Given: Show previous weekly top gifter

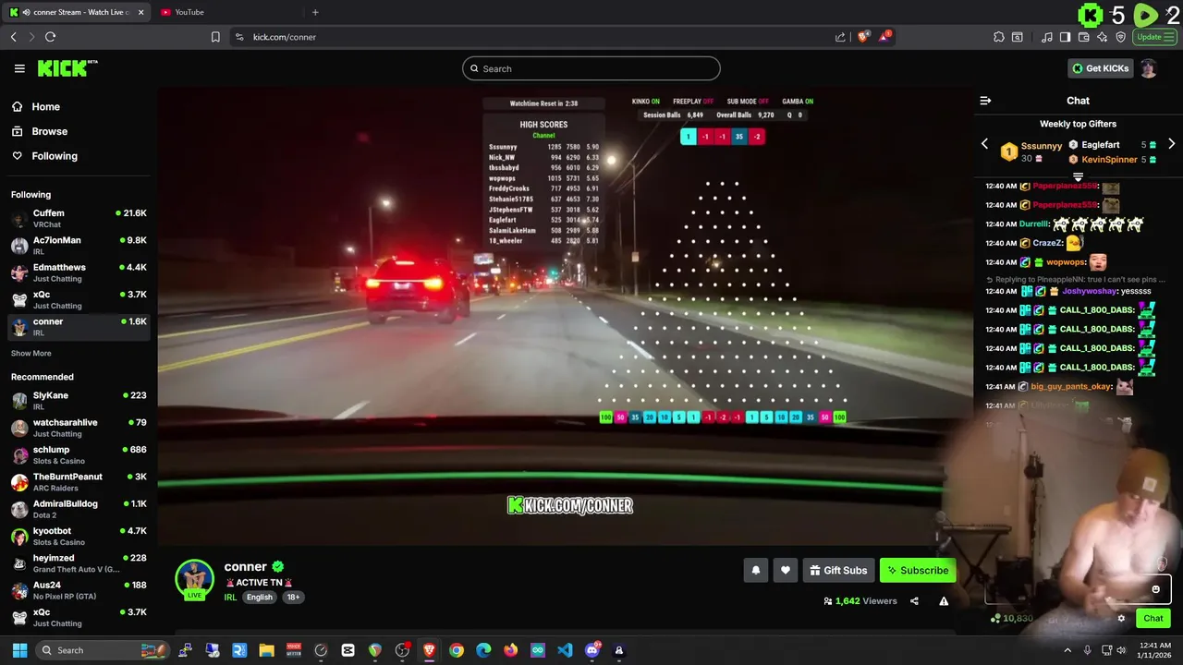Looking at the screenshot, I should pyautogui.click(x=984, y=144).
